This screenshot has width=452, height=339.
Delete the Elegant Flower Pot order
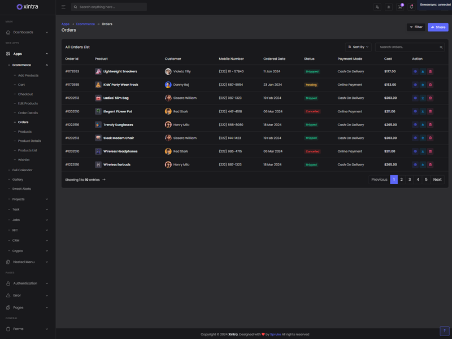coord(430,111)
